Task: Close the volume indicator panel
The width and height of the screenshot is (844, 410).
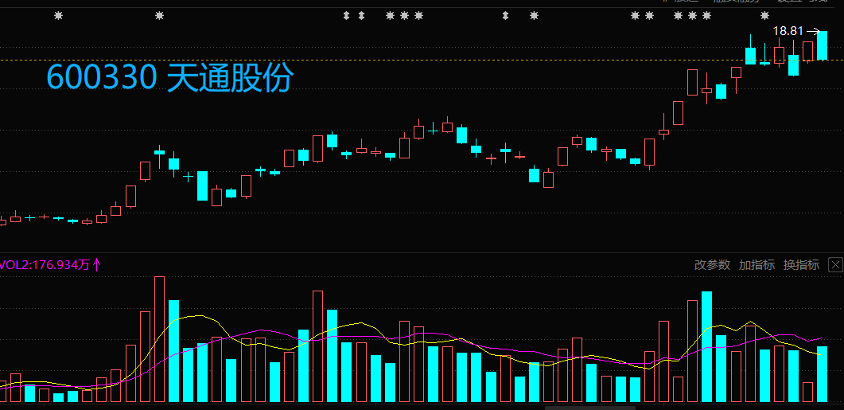Action: (x=835, y=264)
